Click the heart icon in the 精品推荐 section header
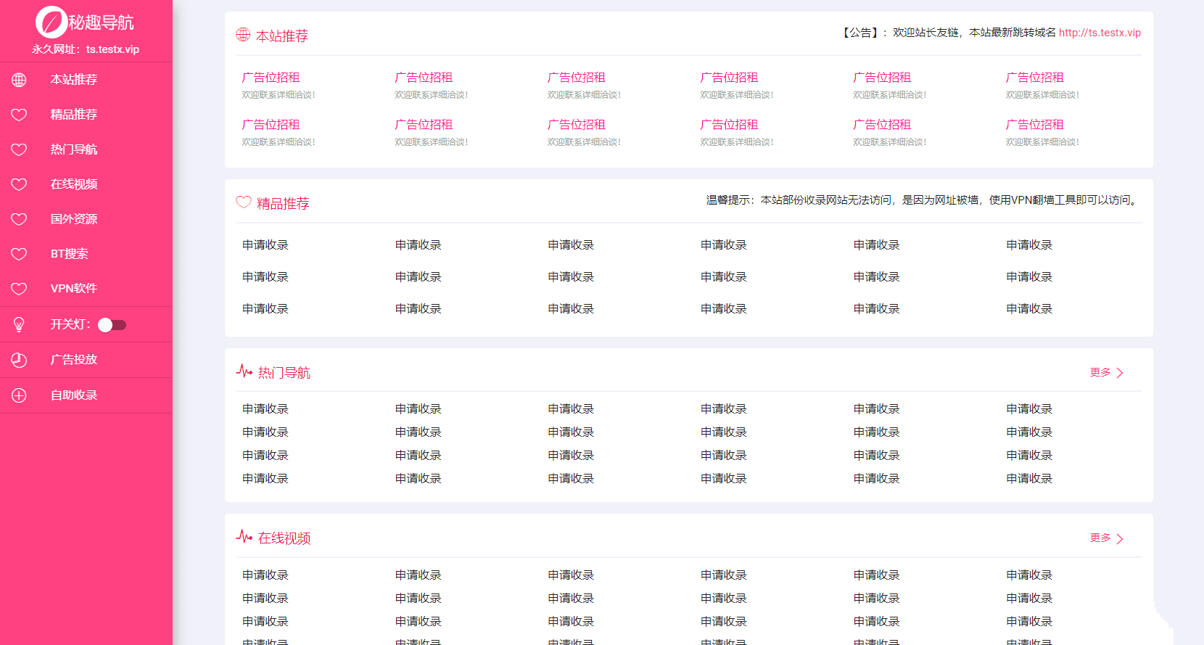 pos(244,202)
